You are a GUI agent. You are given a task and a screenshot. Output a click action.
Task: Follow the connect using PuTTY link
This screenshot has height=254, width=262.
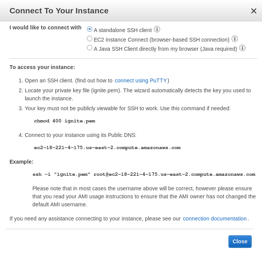coord(141,80)
